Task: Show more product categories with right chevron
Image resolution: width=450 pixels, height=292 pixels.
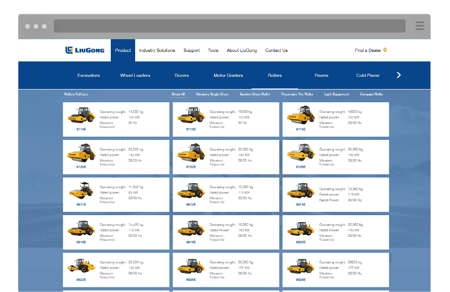Action: tap(399, 75)
